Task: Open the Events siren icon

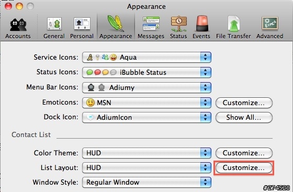Action: coord(201,24)
